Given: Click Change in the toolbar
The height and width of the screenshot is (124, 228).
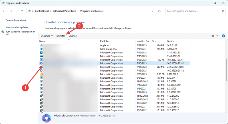Looking at the screenshot, I should [73, 36].
